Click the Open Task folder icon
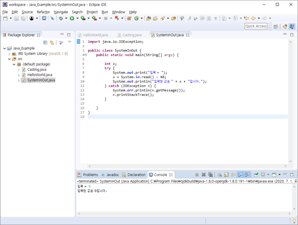Viewport: 298px width, 225px height. point(155,18)
